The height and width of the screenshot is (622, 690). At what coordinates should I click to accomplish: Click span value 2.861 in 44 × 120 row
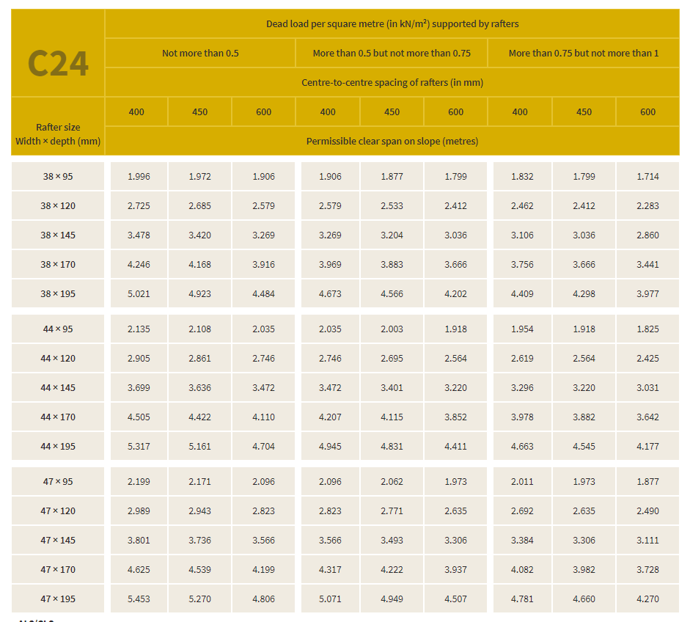click(x=199, y=359)
